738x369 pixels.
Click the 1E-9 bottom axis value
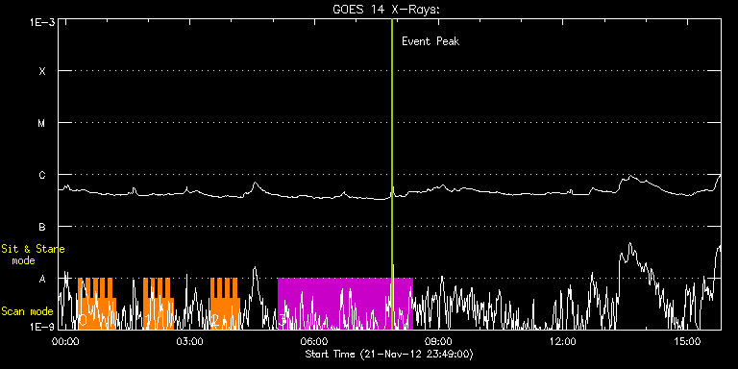41,326
